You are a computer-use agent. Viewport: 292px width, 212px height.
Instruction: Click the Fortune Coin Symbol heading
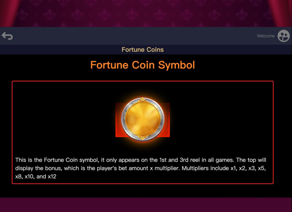[143, 65]
